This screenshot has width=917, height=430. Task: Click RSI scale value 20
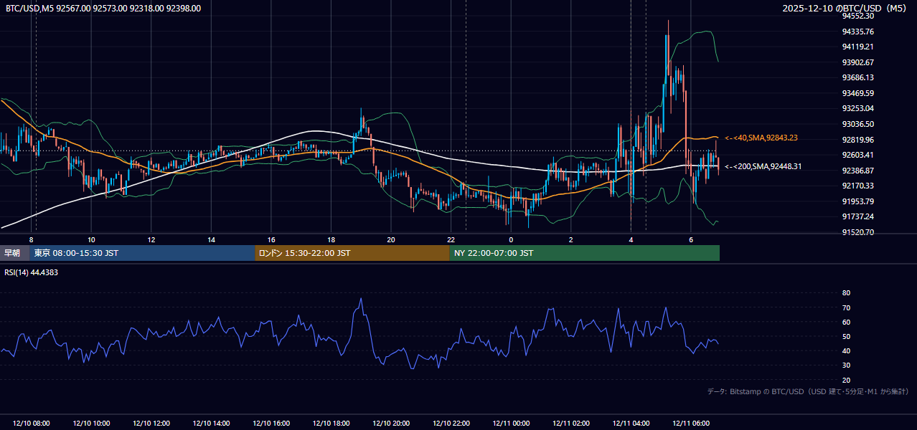pos(846,380)
